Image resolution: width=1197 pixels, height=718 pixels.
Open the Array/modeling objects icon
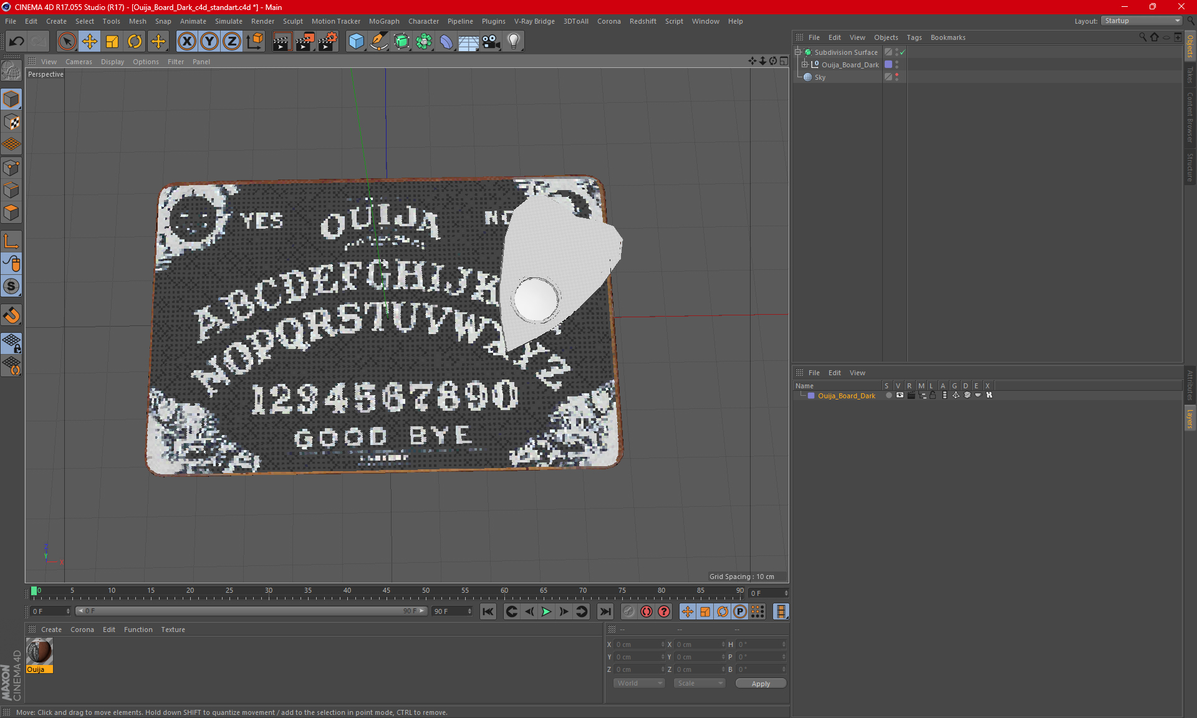click(x=424, y=42)
